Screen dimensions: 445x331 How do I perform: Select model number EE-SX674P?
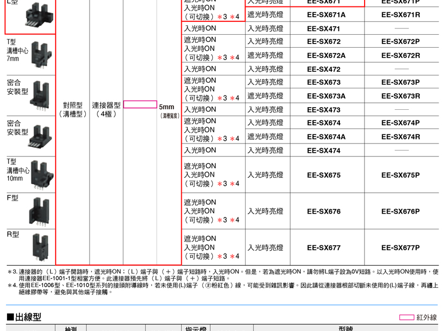400,123
